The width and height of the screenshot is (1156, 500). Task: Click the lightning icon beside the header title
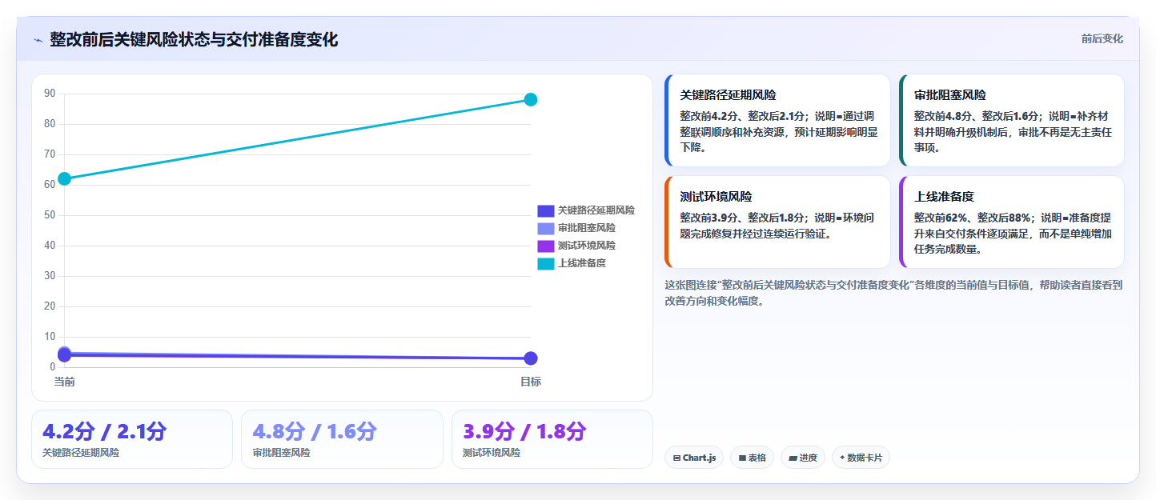(38, 40)
